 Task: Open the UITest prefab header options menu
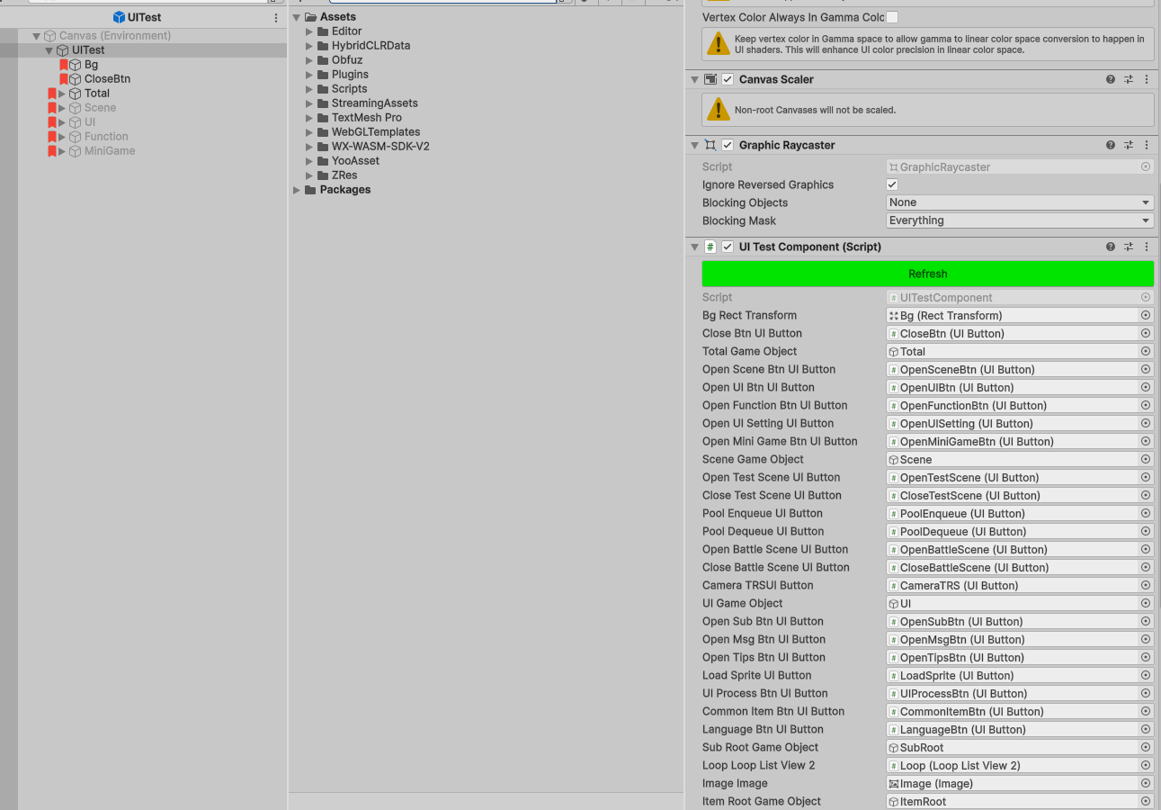coord(276,18)
